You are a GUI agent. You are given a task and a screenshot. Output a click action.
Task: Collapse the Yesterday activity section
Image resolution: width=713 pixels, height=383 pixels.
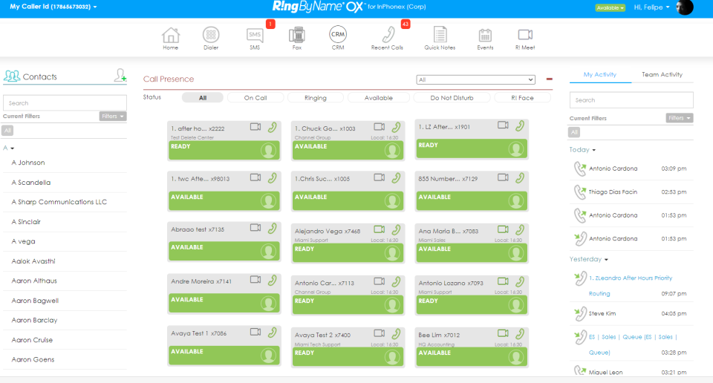tap(589, 260)
